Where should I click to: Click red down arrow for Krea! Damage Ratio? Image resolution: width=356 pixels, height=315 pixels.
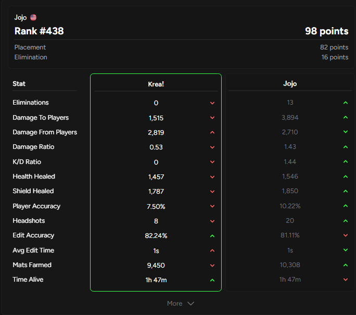212,147
